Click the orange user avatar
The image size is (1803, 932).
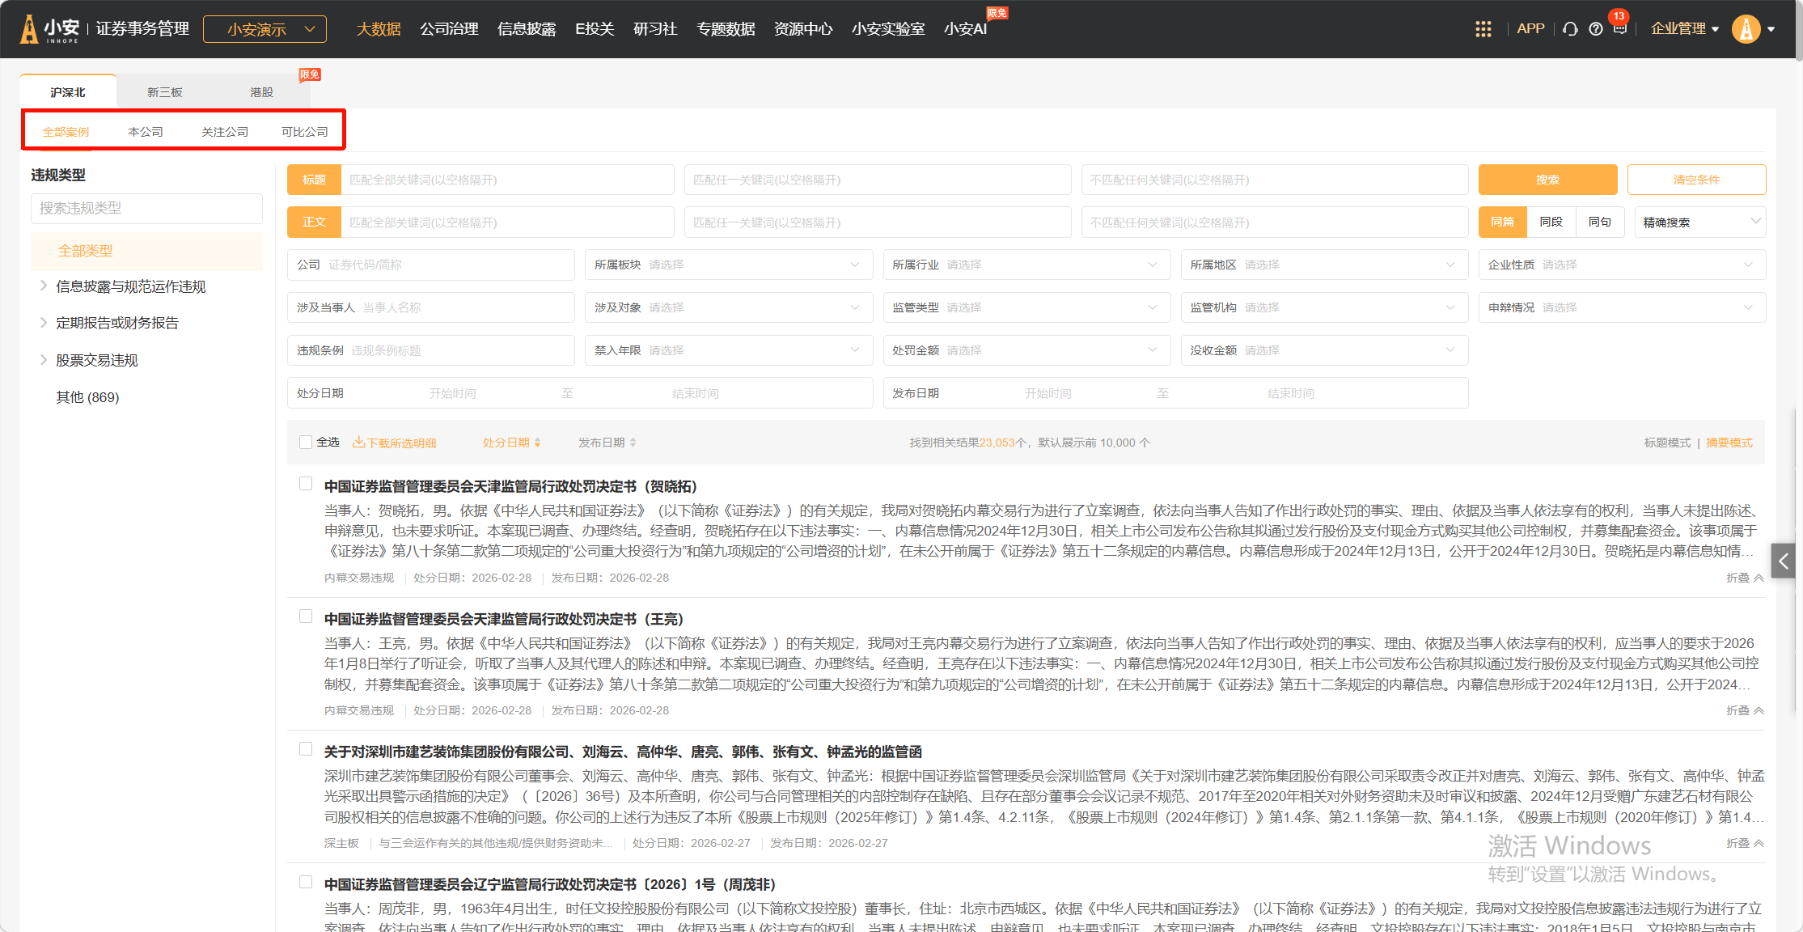point(1746,29)
